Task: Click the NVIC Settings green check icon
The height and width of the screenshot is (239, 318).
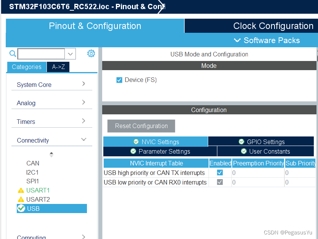Action: [136, 141]
